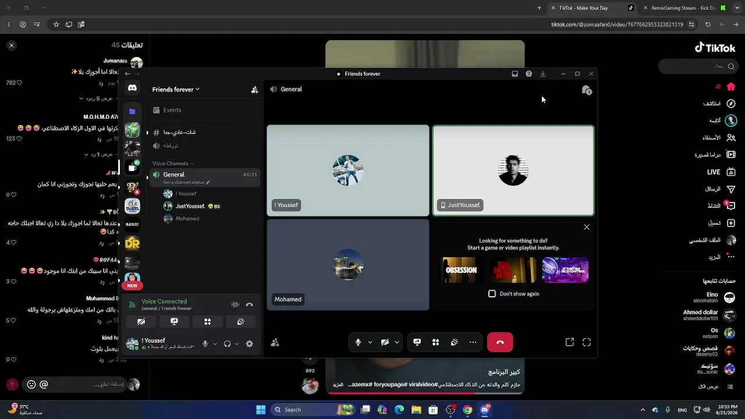Viewport: 745px width, 419px height.
Task: Enter full screen for the call
Action: click(587, 343)
